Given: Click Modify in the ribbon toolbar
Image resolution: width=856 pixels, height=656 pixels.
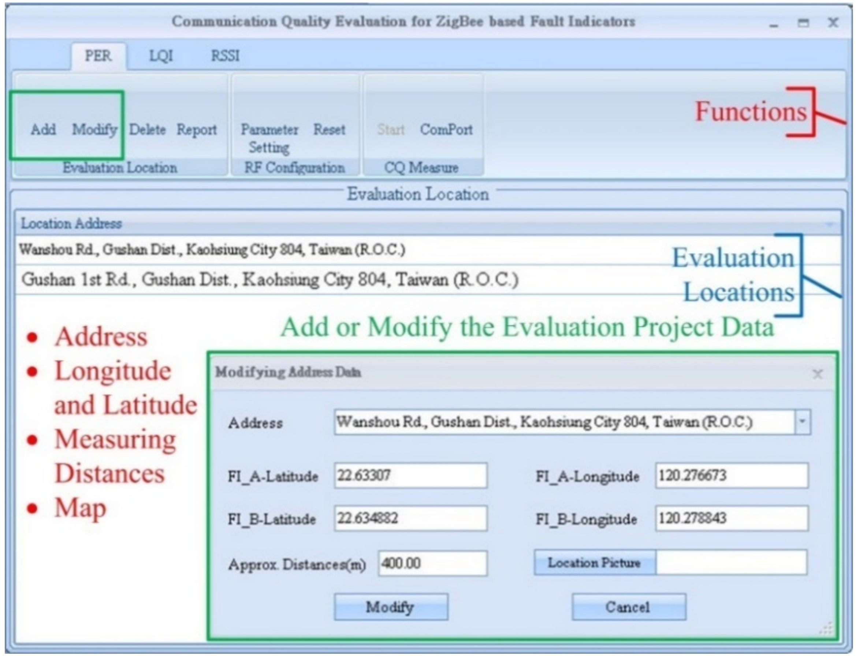Looking at the screenshot, I should coord(94,129).
